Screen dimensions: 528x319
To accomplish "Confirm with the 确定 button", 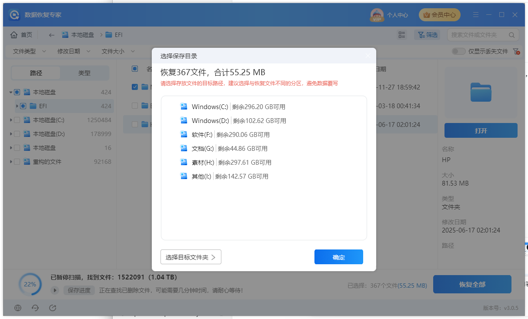I will pyautogui.click(x=339, y=257).
